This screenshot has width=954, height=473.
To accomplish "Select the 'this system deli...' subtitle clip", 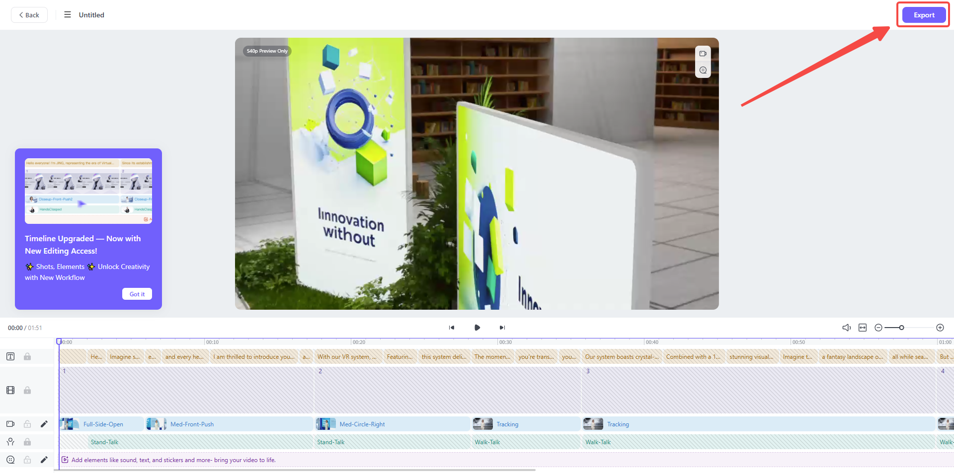I will pyautogui.click(x=444, y=356).
